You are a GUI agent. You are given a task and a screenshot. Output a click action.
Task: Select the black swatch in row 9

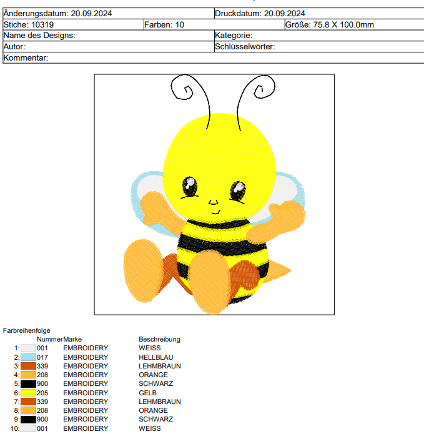(x=29, y=420)
